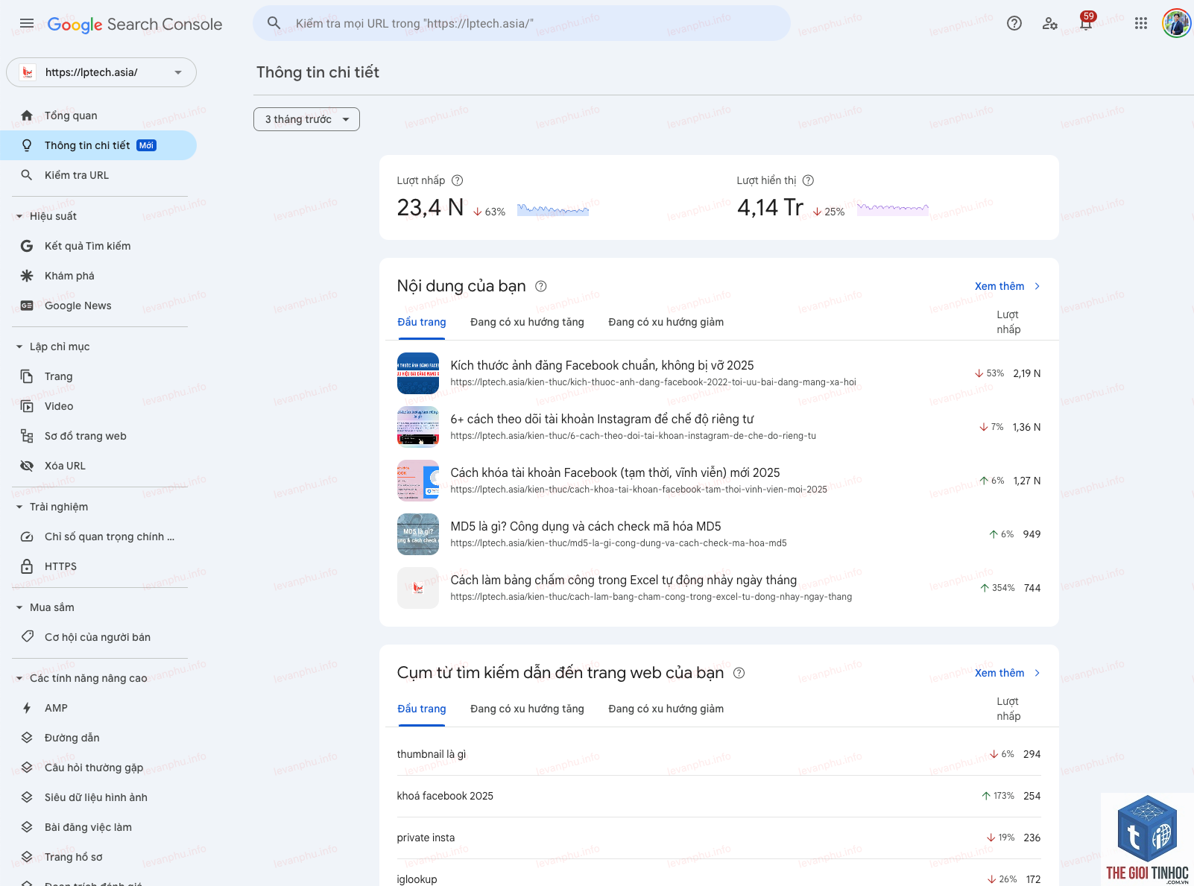Image resolution: width=1194 pixels, height=886 pixels.
Task: Collapse the Lập chỉ mục section
Action: click(x=19, y=347)
